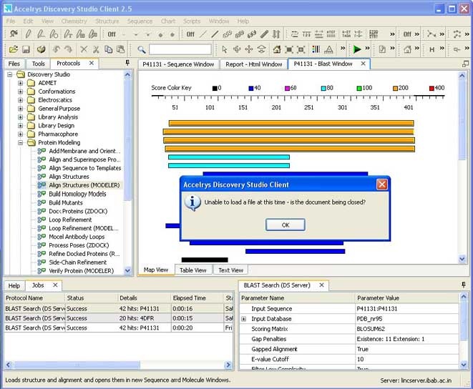Click the thick diagonal line bond icon
Image resolution: width=473 pixels, height=389 pixels.
(x=215, y=34)
